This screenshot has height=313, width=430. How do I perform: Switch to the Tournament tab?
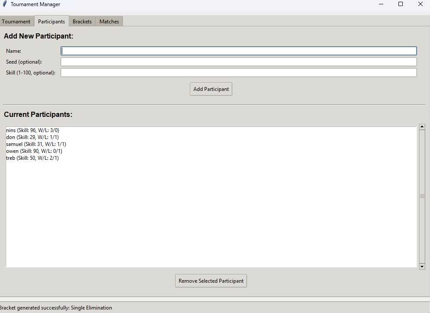[x=17, y=21]
